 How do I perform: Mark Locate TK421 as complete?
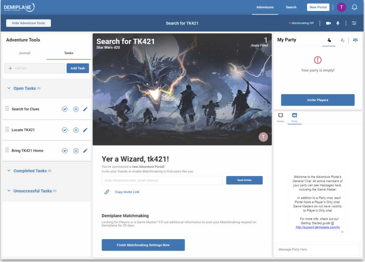65,130
